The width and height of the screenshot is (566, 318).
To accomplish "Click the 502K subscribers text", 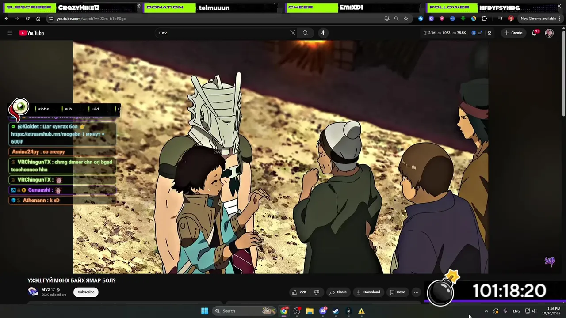I will (54, 295).
